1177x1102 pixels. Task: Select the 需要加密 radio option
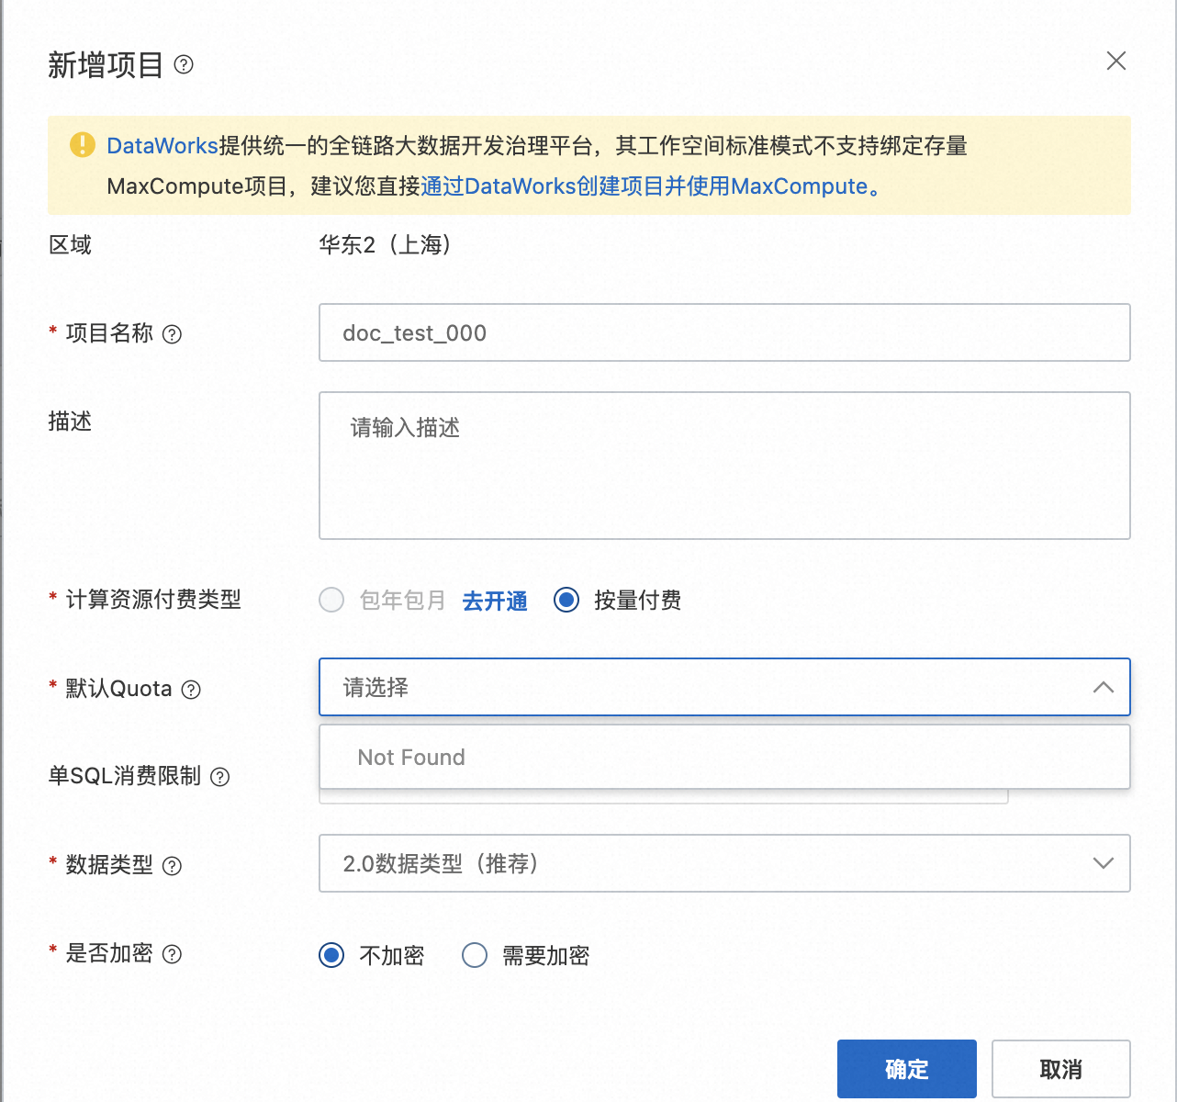pos(475,955)
